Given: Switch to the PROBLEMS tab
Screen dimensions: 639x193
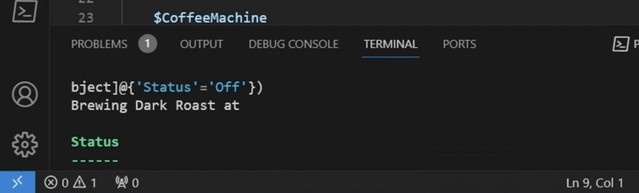Looking at the screenshot, I should 99,44.
